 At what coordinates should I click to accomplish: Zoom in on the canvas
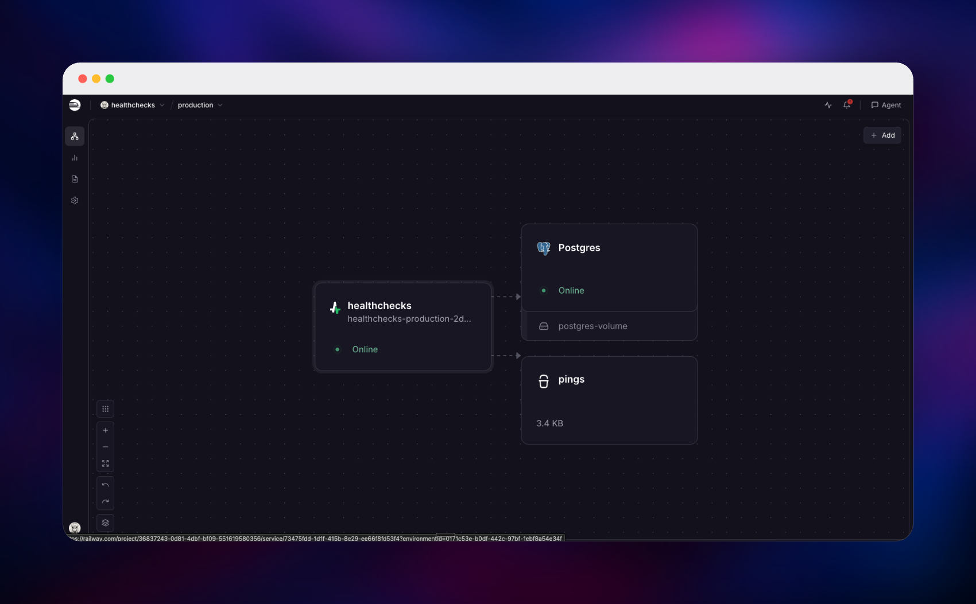(x=106, y=430)
